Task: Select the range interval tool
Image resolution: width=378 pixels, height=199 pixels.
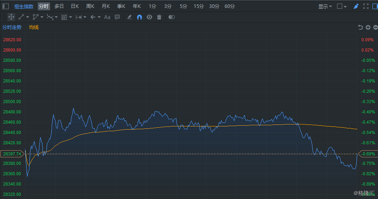Action: click(x=78, y=17)
